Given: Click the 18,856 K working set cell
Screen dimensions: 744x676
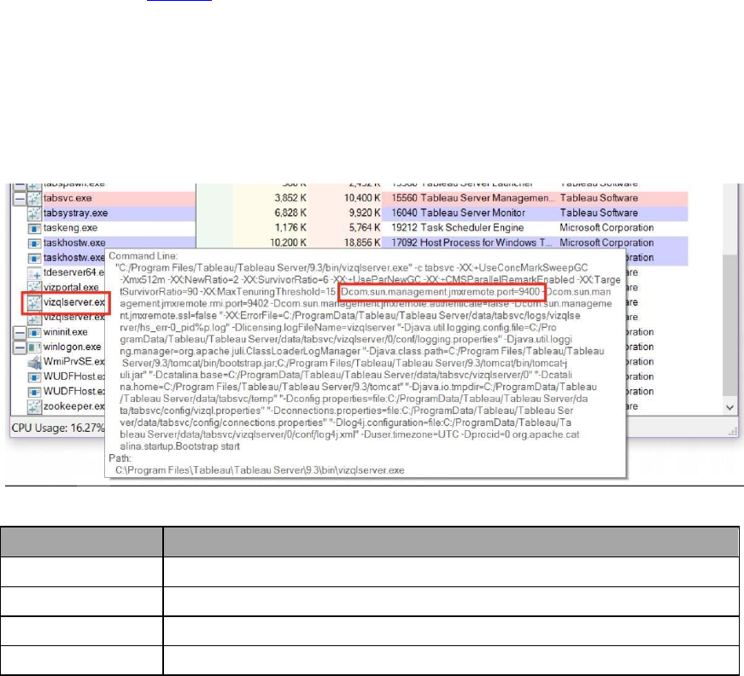Looking at the screenshot, I should pos(362,242).
